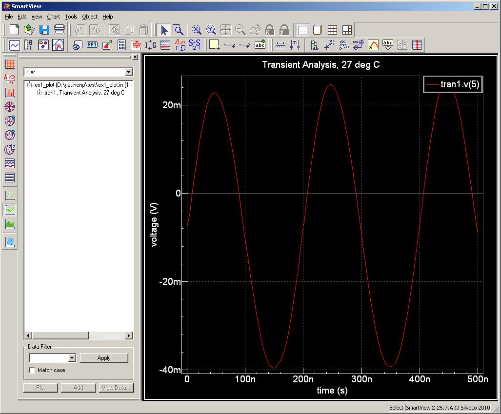Activate the zoom-to-rectangle magnifier tool

178,30
